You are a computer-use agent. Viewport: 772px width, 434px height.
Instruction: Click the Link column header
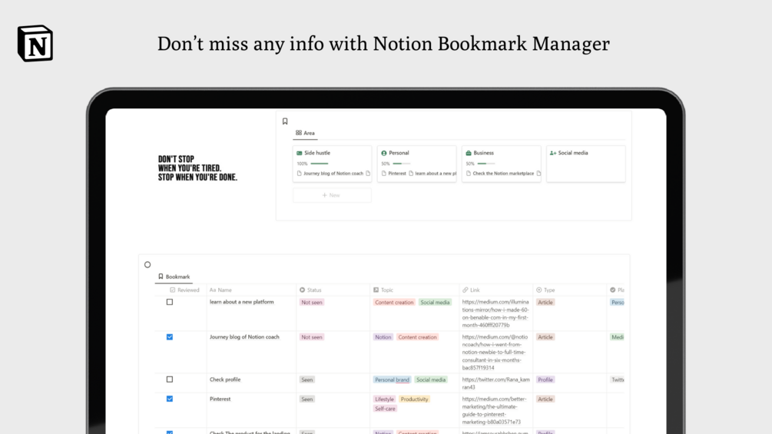click(x=471, y=290)
